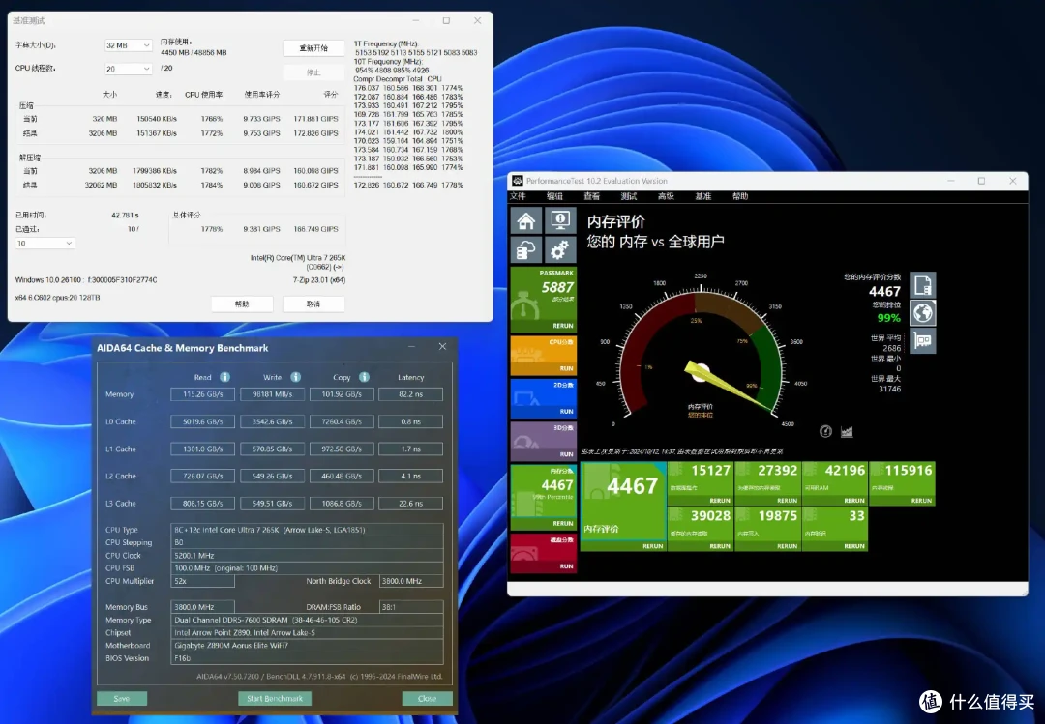1045x724 pixels.
Task: Click the 166.749 GIPS overall rating
Action: pyautogui.click(x=315, y=229)
